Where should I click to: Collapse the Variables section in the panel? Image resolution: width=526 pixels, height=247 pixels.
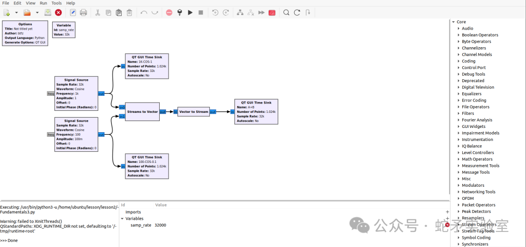122,218
